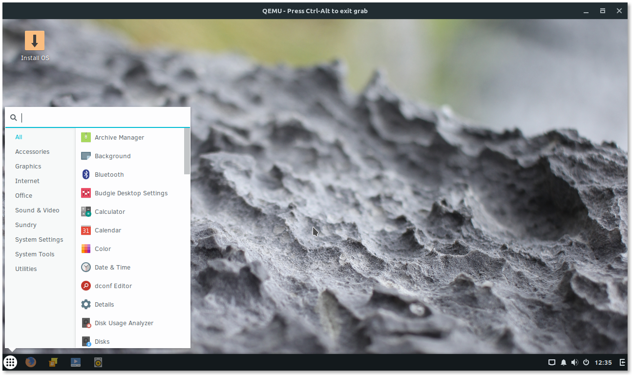
Task: Open the Background settings icon
Action: [x=86, y=156]
